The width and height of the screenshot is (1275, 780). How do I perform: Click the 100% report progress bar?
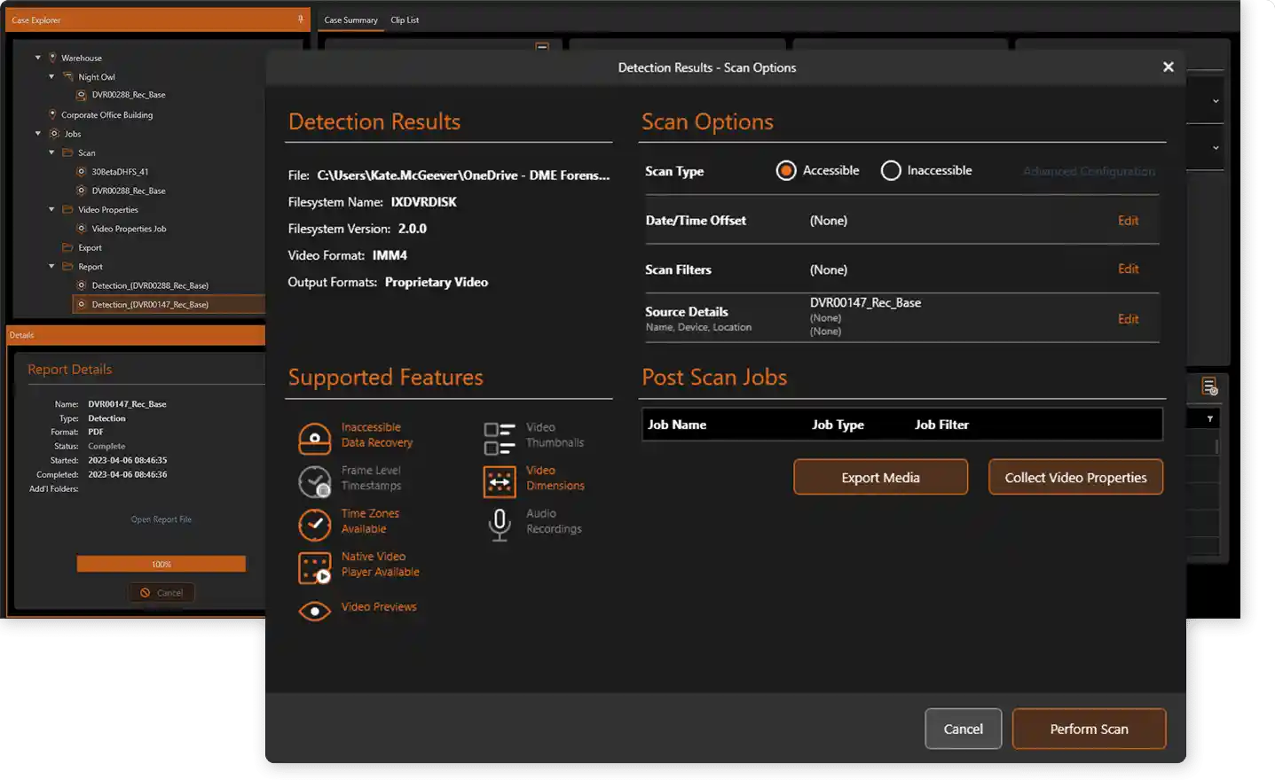coord(161,564)
